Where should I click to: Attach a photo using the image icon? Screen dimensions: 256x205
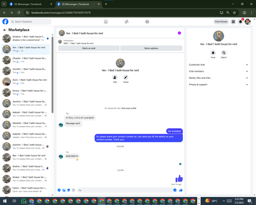tap(64, 190)
